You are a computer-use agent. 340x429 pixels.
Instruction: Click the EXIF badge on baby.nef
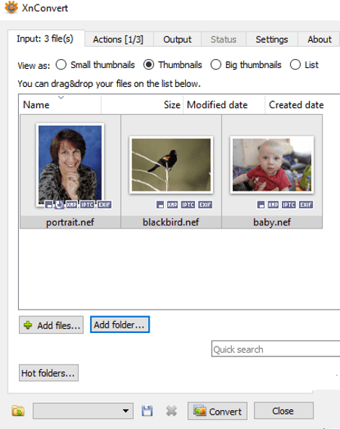(306, 204)
